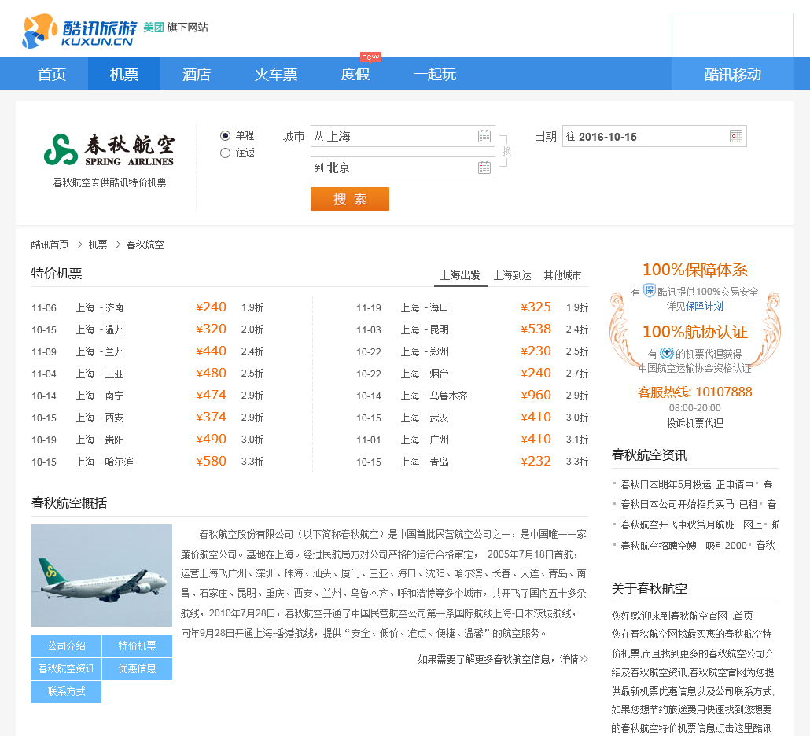Open the 一起玩 navigation tab
Screen dimensions: 810x736
point(434,74)
